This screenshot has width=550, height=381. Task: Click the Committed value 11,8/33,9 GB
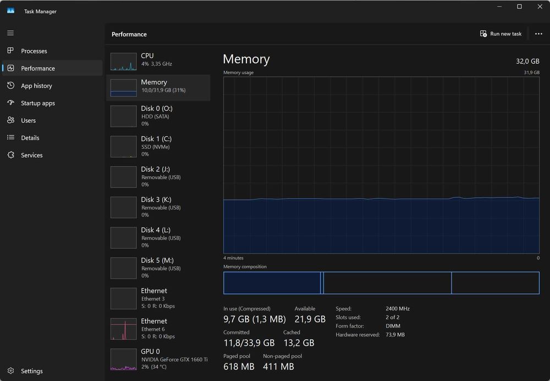click(x=249, y=343)
